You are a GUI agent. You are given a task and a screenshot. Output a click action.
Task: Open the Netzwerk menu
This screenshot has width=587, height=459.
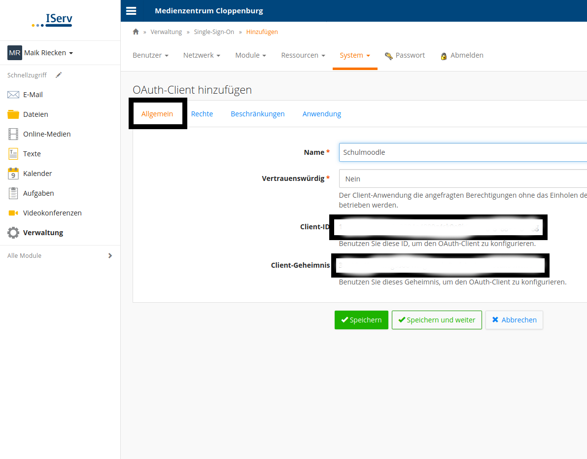pos(202,55)
